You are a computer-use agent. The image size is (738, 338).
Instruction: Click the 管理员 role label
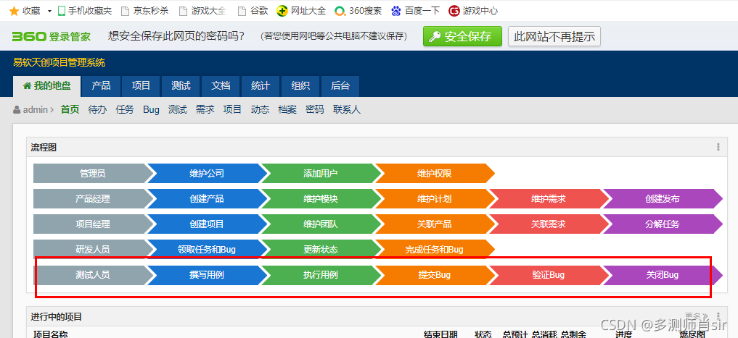coord(93,173)
